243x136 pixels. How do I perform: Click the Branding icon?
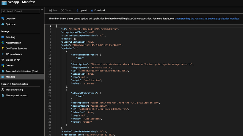pyautogui.click(x=3, y=37)
